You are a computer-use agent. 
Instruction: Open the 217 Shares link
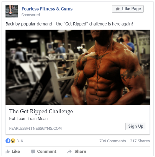pos(140,141)
